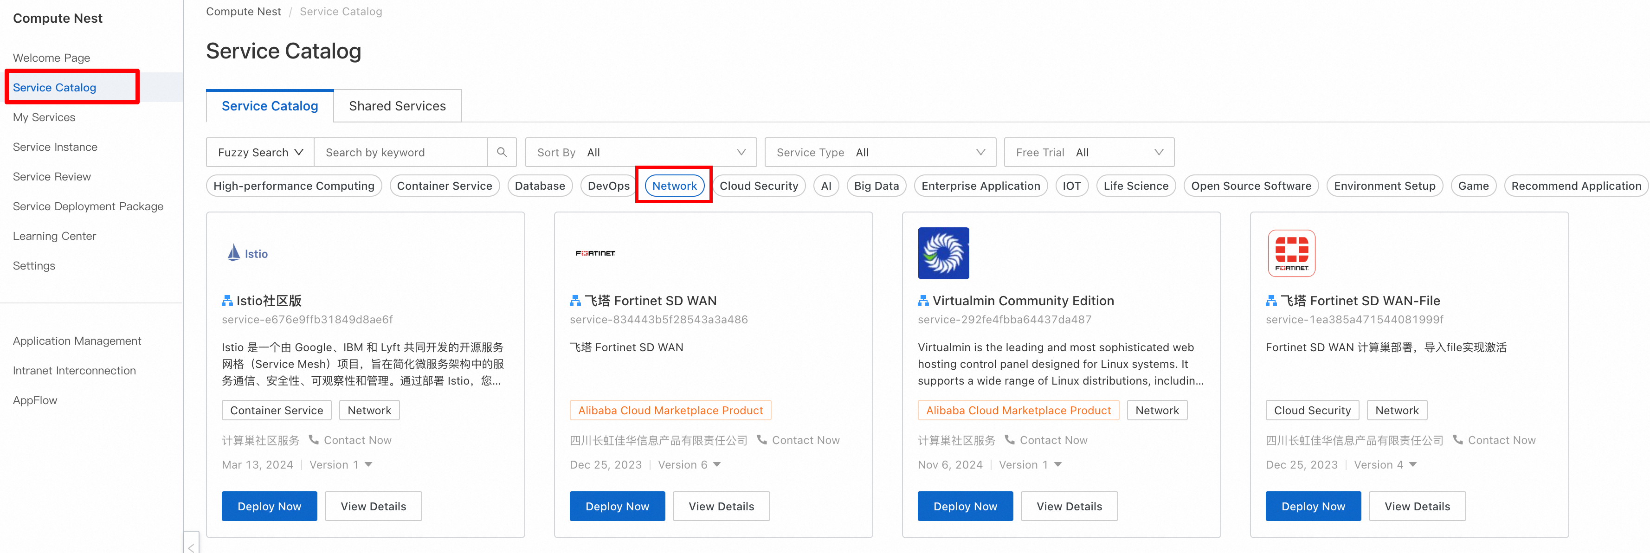Viewport: 1650px width, 553px height.
Task: Open My Services in sidebar
Action: (x=44, y=116)
